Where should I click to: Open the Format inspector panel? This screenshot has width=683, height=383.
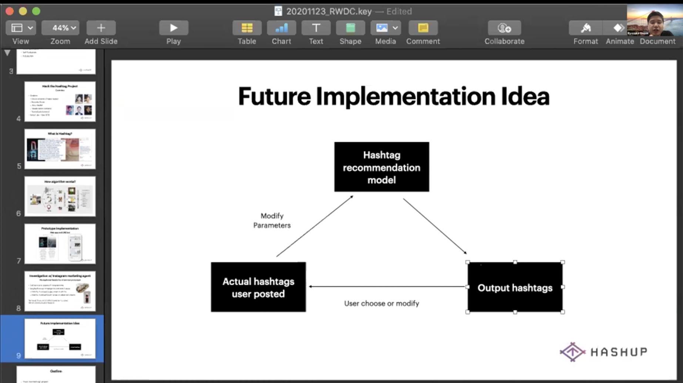pos(585,28)
